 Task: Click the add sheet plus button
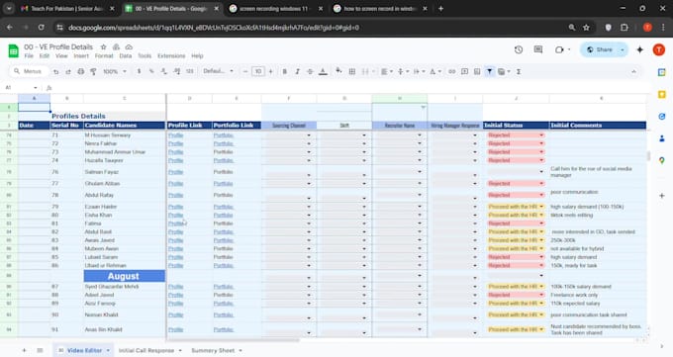[24, 350]
